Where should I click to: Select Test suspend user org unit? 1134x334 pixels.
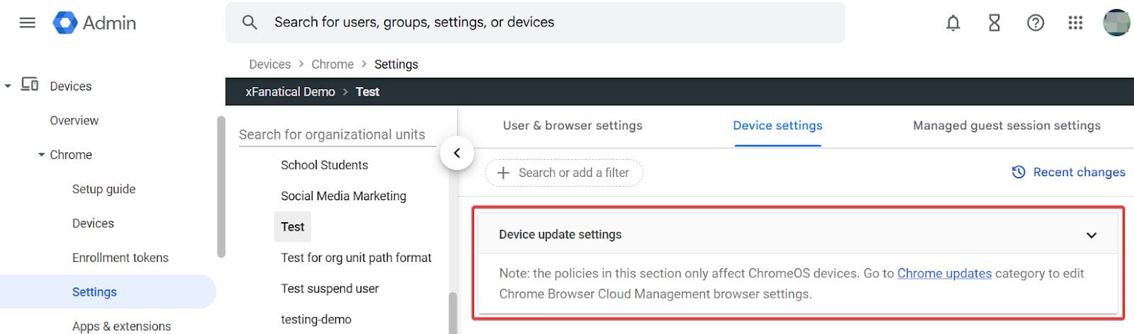click(330, 289)
